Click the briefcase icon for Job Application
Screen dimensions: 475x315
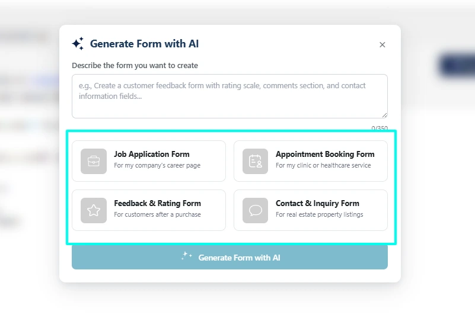point(94,161)
